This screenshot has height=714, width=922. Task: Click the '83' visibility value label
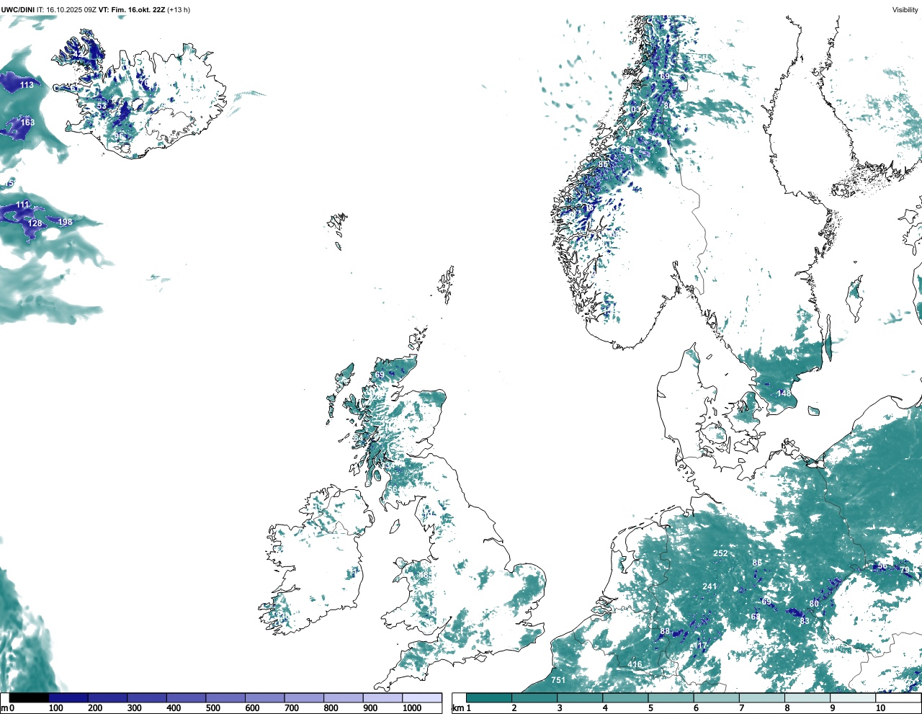tap(805, 621)
